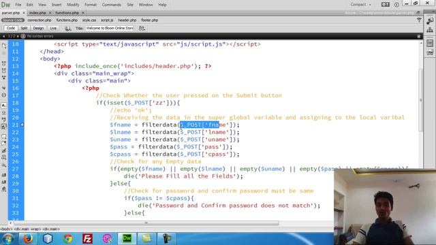Open footer.php related file
Screen dimensions: 436x245
point(150,20)
